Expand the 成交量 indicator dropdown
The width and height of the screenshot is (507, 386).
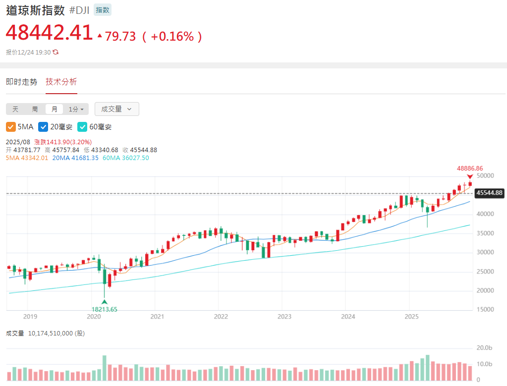pos(116,109)
